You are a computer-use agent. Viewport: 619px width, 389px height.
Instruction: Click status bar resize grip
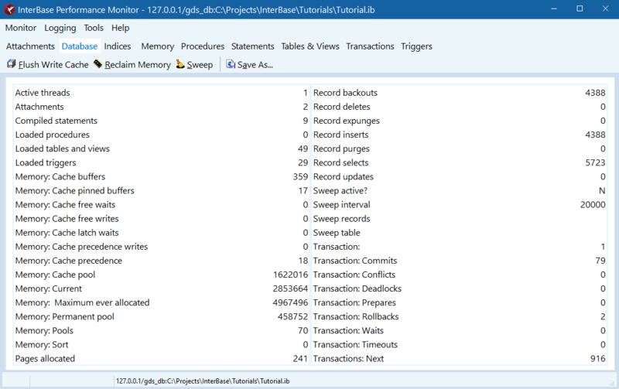[x=612, y=383]
